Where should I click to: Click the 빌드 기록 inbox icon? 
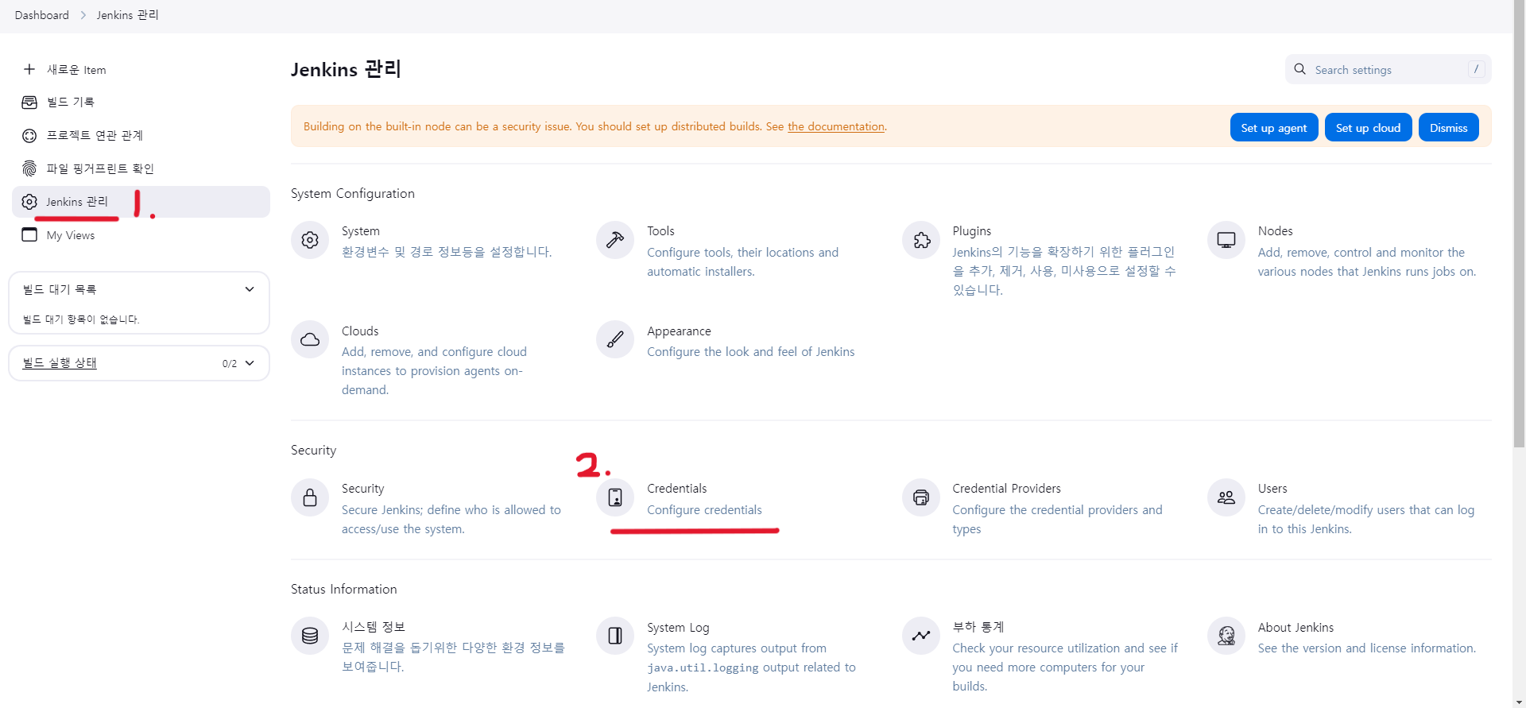click(x=29, y=103)
